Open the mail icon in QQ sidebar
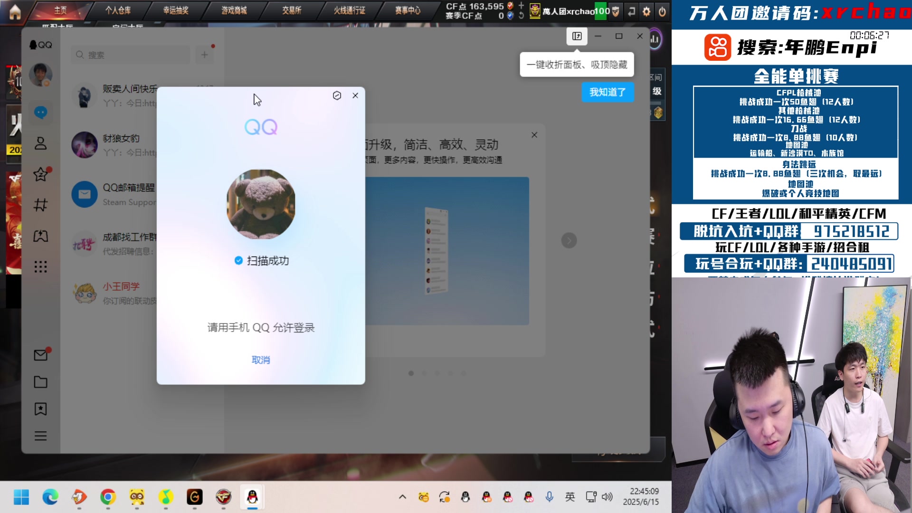 (x=41, y=355)
